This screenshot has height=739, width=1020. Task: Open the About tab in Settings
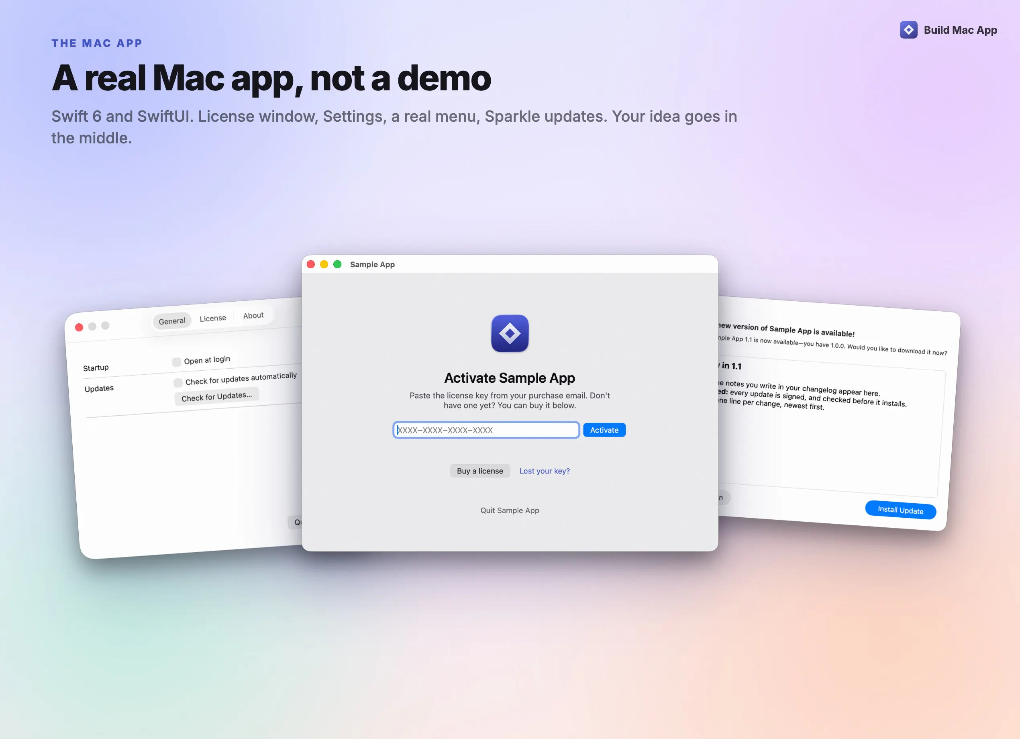pos(253,316)
